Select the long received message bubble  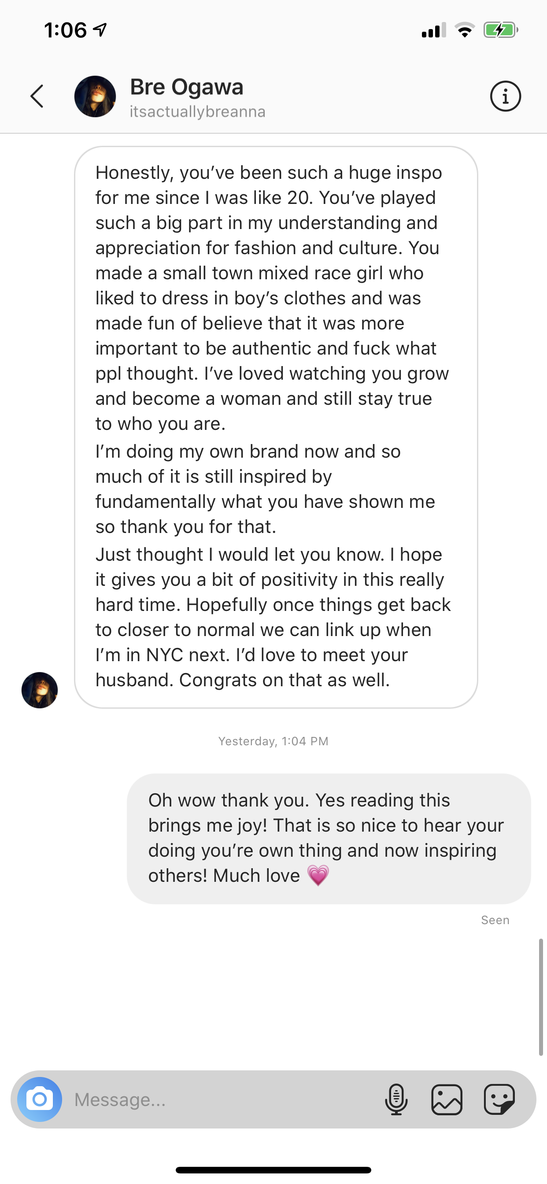276,427
